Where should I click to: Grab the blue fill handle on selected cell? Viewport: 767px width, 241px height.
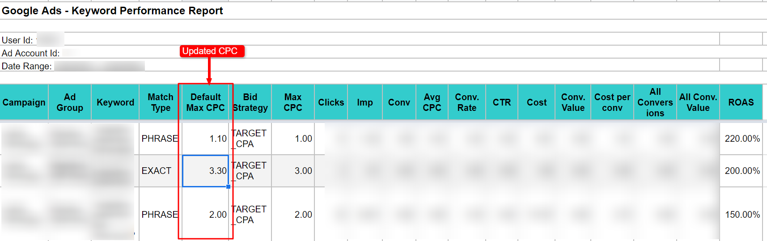229,186
